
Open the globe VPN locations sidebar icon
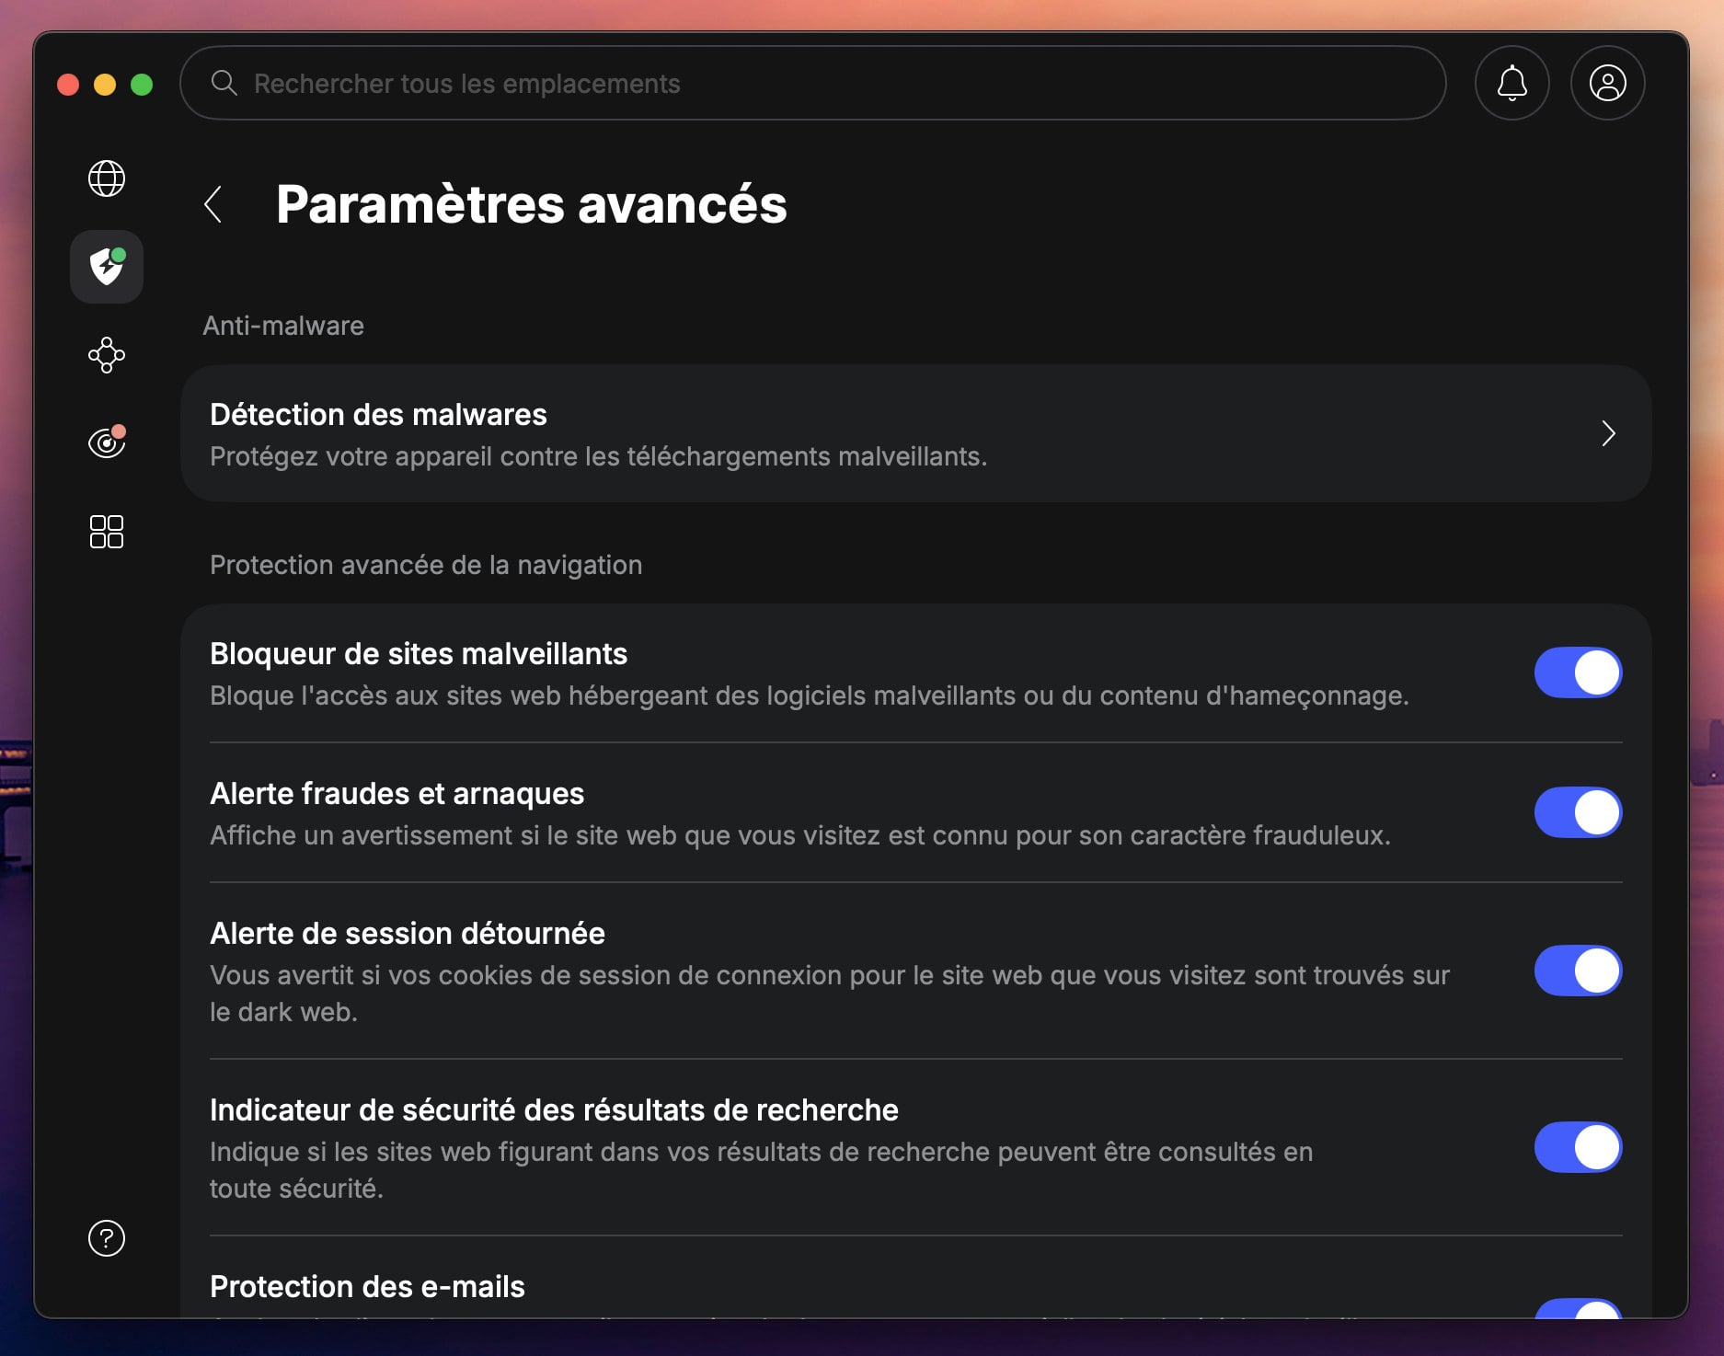pos(107,178)
